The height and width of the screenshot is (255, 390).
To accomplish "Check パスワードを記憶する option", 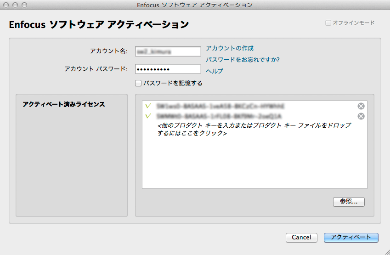I will (138, 83).
